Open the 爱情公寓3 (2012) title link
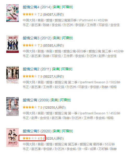 (x=37, y=38)
